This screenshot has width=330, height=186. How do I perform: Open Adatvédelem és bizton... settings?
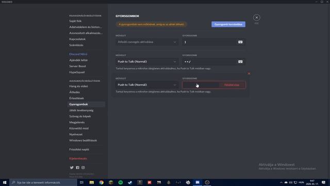(86, 27)
